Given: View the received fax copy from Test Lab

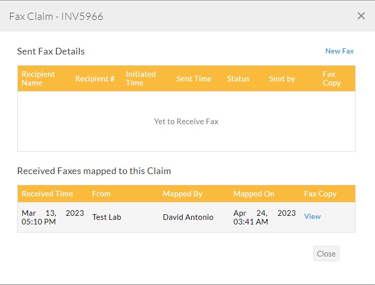Looking at the screenshot, I should tap(312, 216).
